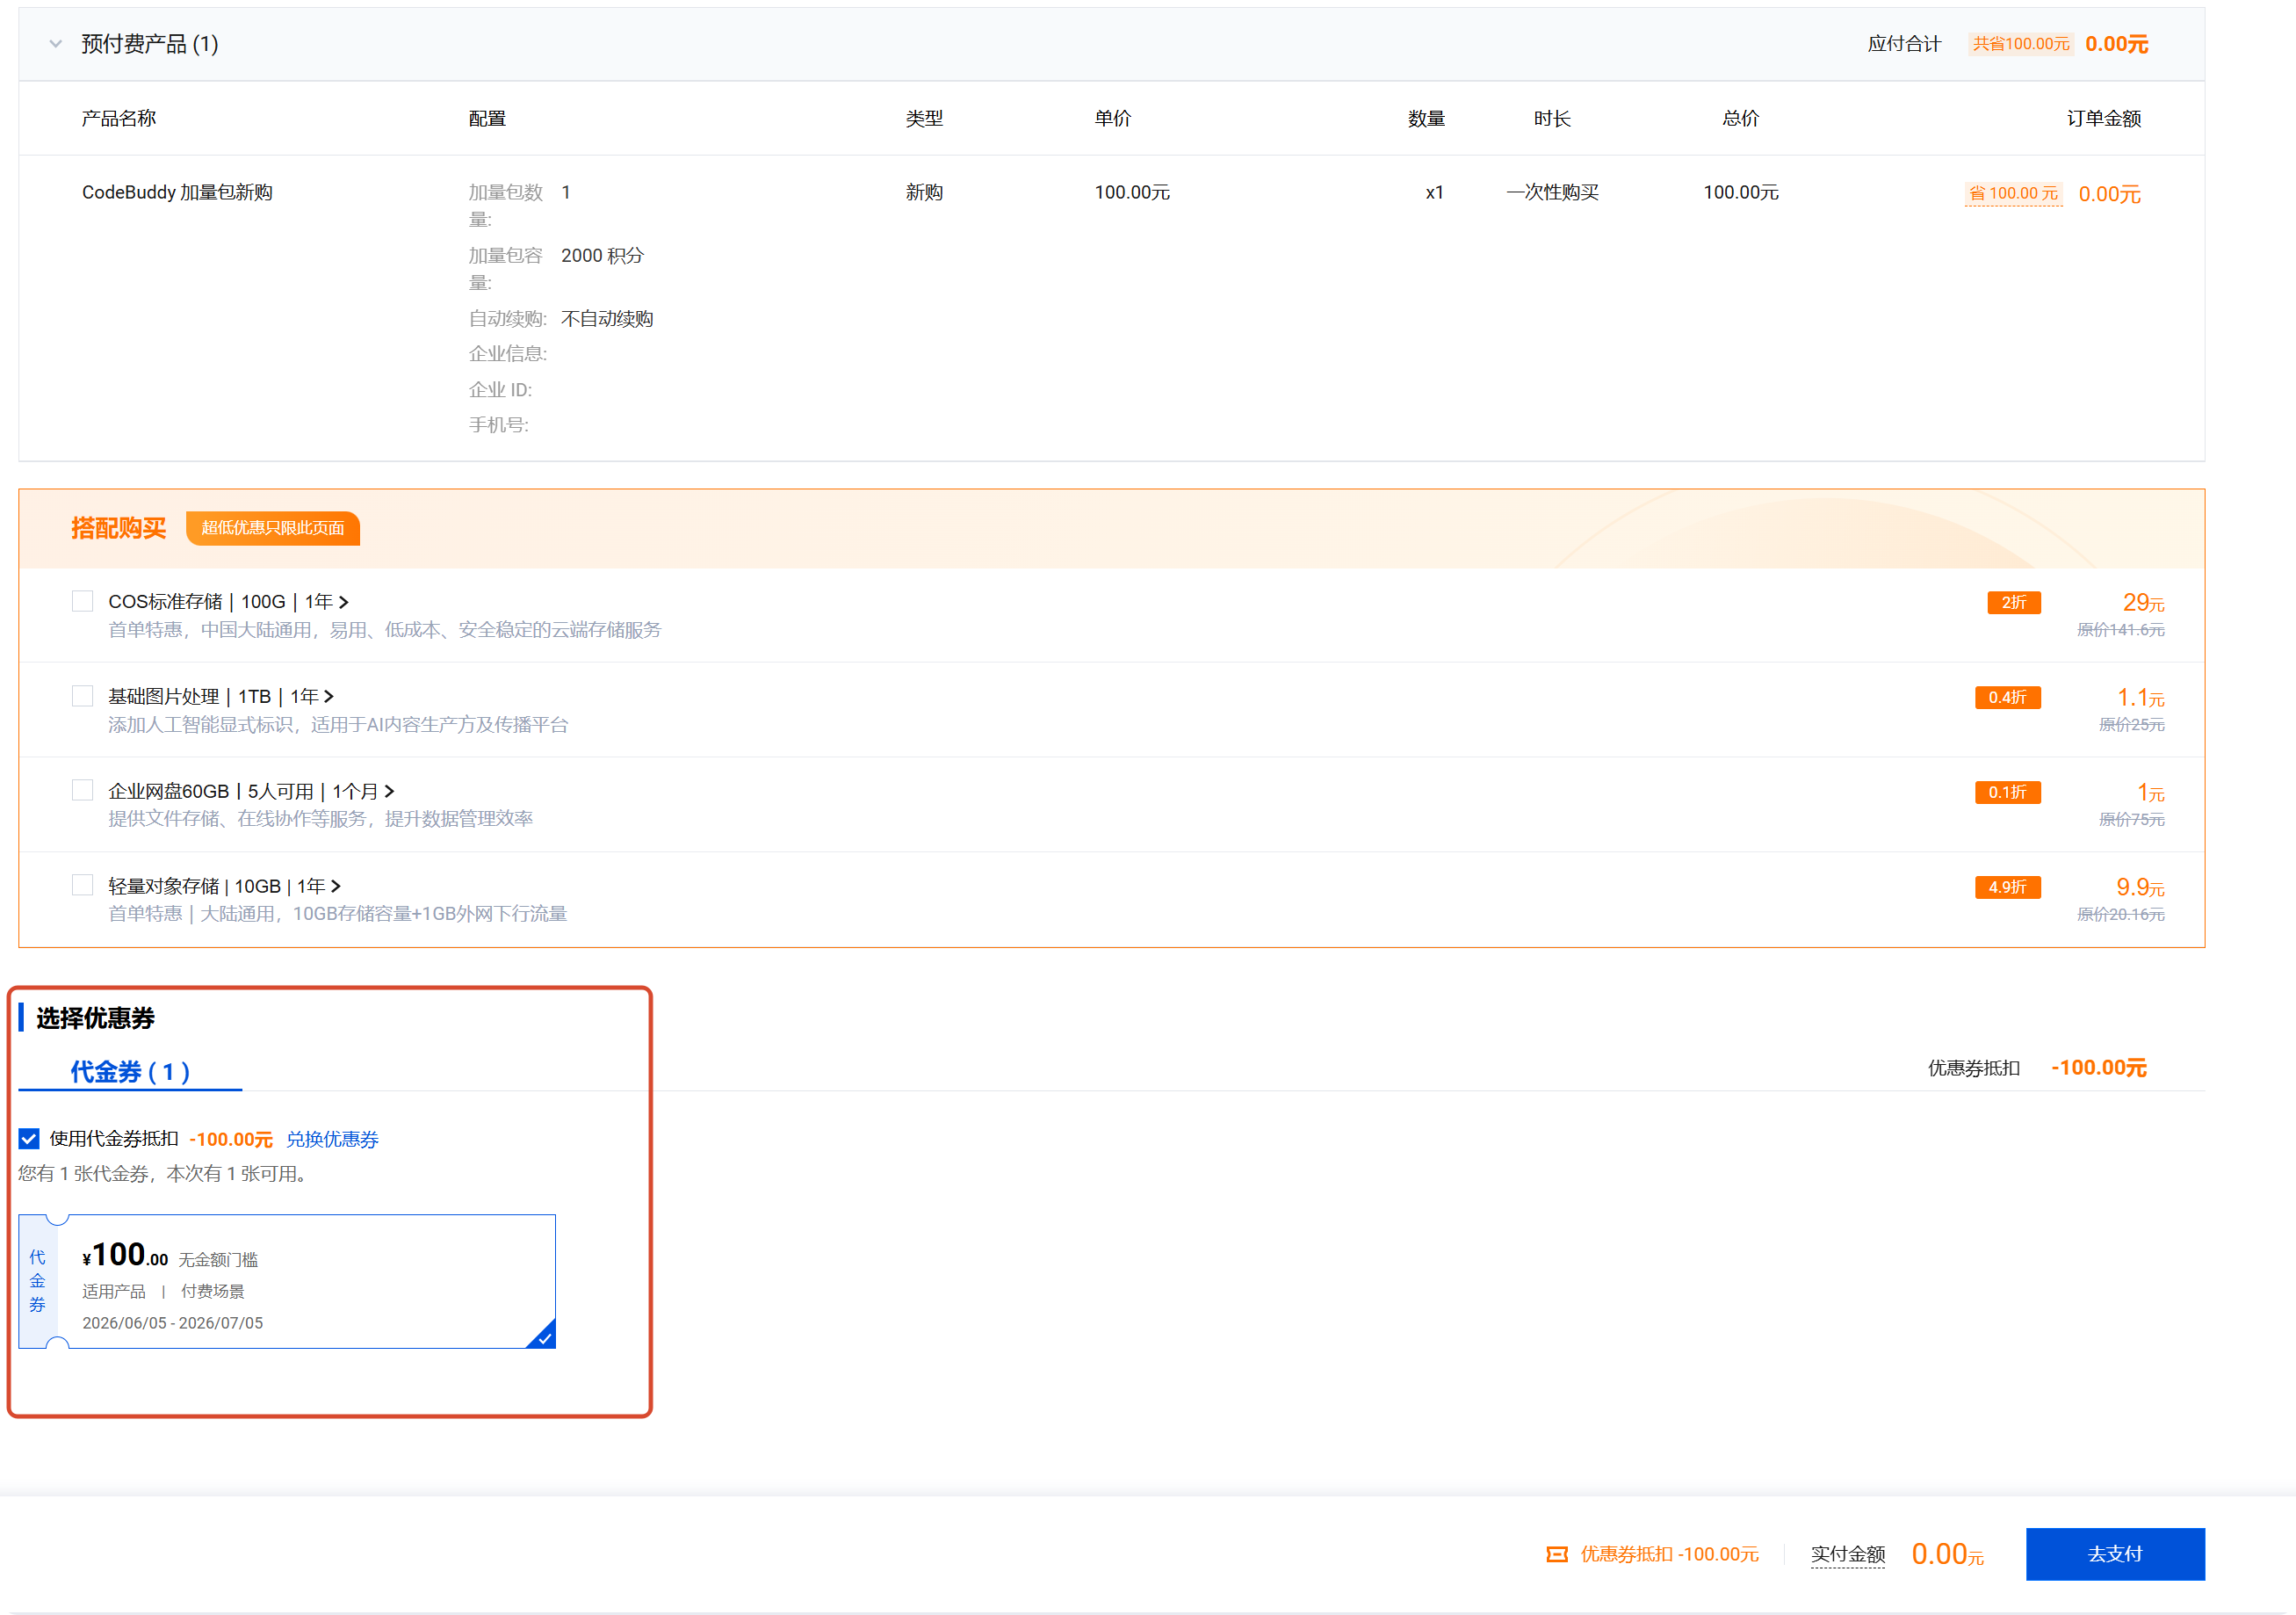Check the COS标准存储 100G add-on checkbox
The width and height of the screenshot is (2296, 1615).
83,600
